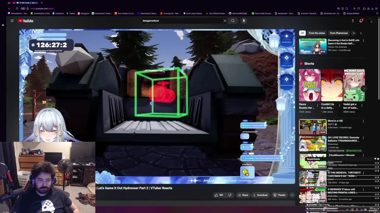Like the video with thumbs-up 981

click(219, 195)
